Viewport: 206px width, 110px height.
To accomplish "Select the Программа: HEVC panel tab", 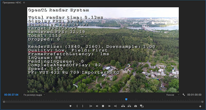I will pos(12,3).
